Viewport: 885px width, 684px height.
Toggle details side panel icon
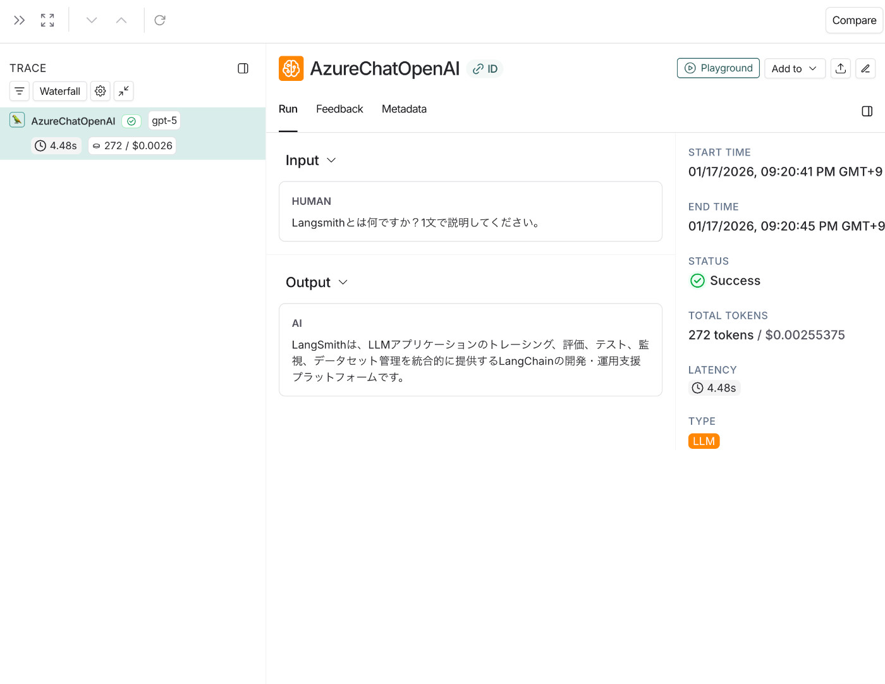pos(867,111)
